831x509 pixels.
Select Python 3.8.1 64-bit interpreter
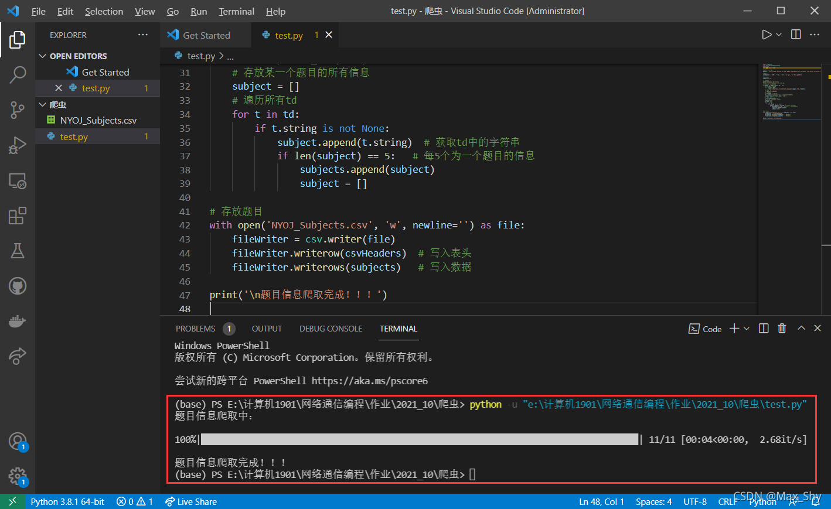tap(67, 501)
